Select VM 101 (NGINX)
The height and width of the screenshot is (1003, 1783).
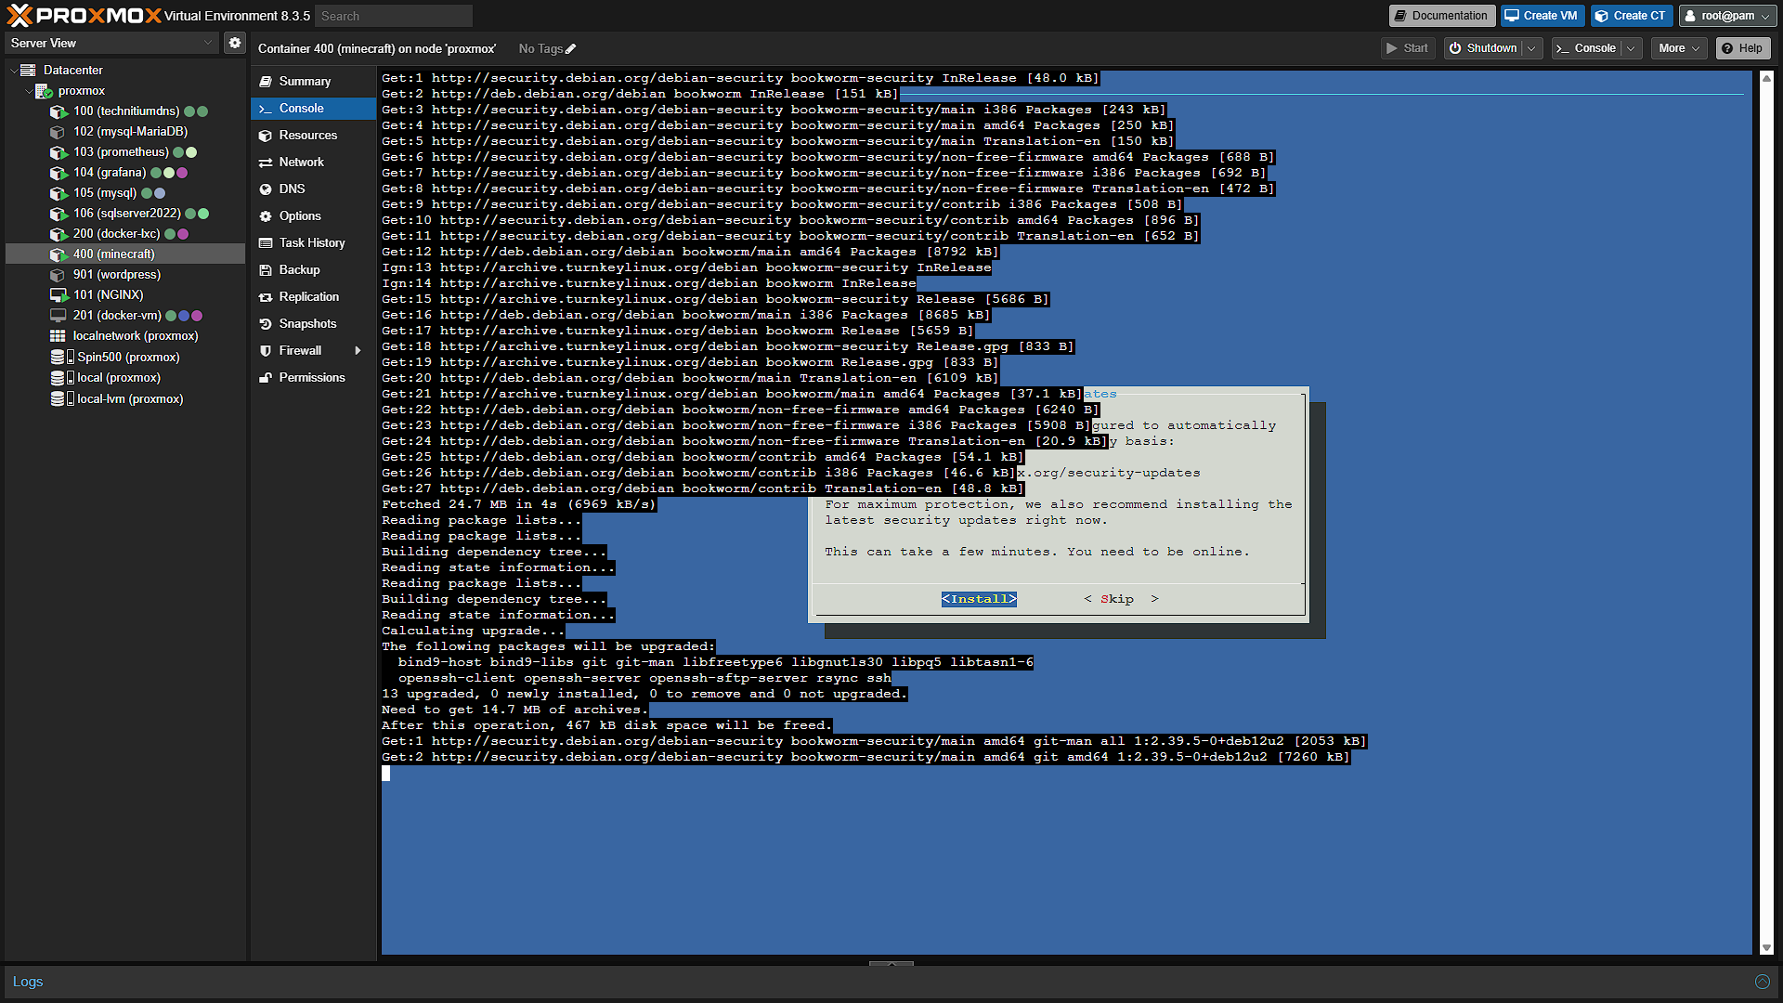coord(109,295)
